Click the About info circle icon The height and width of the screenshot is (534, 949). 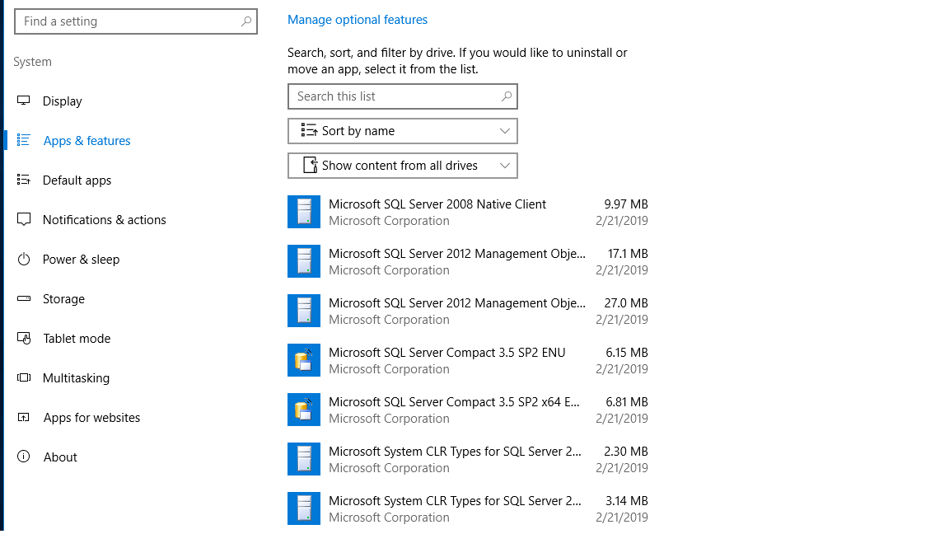pos(24,457)
